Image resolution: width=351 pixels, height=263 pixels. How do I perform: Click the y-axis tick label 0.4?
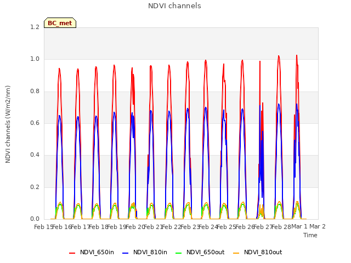tap(35, 155)
